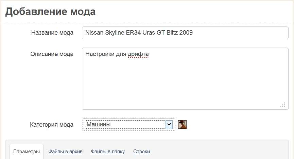Go to the Строки tab
294x159 pixels.
142,152
